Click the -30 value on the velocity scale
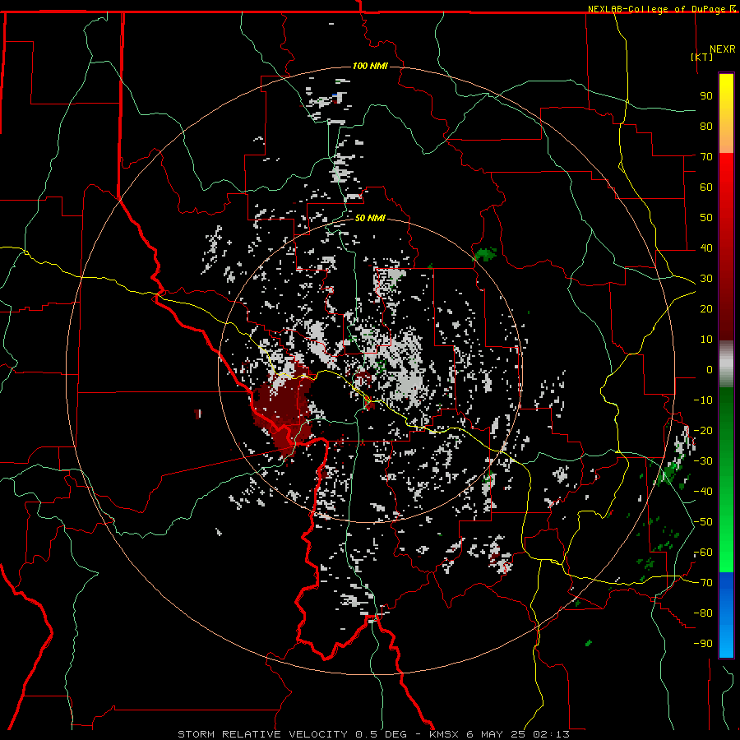Image resolution: width=740 pixels, height=740 pixels. click(x=703, y=461)
